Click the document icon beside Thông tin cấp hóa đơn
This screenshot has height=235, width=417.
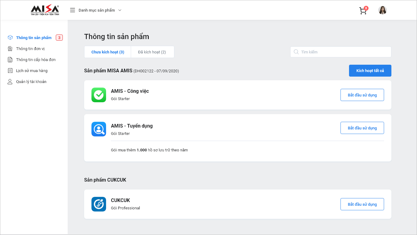[x=10, y=60]
